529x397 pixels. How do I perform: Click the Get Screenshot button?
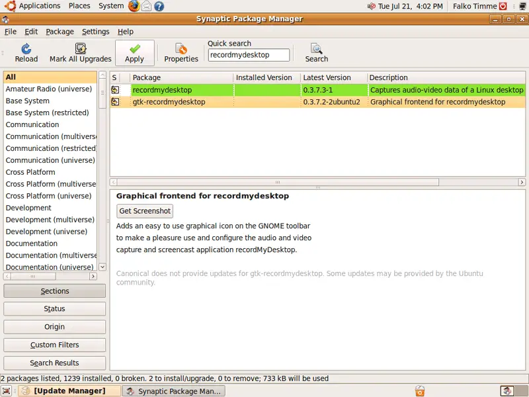pyautogui.click(x=145, y=211)
